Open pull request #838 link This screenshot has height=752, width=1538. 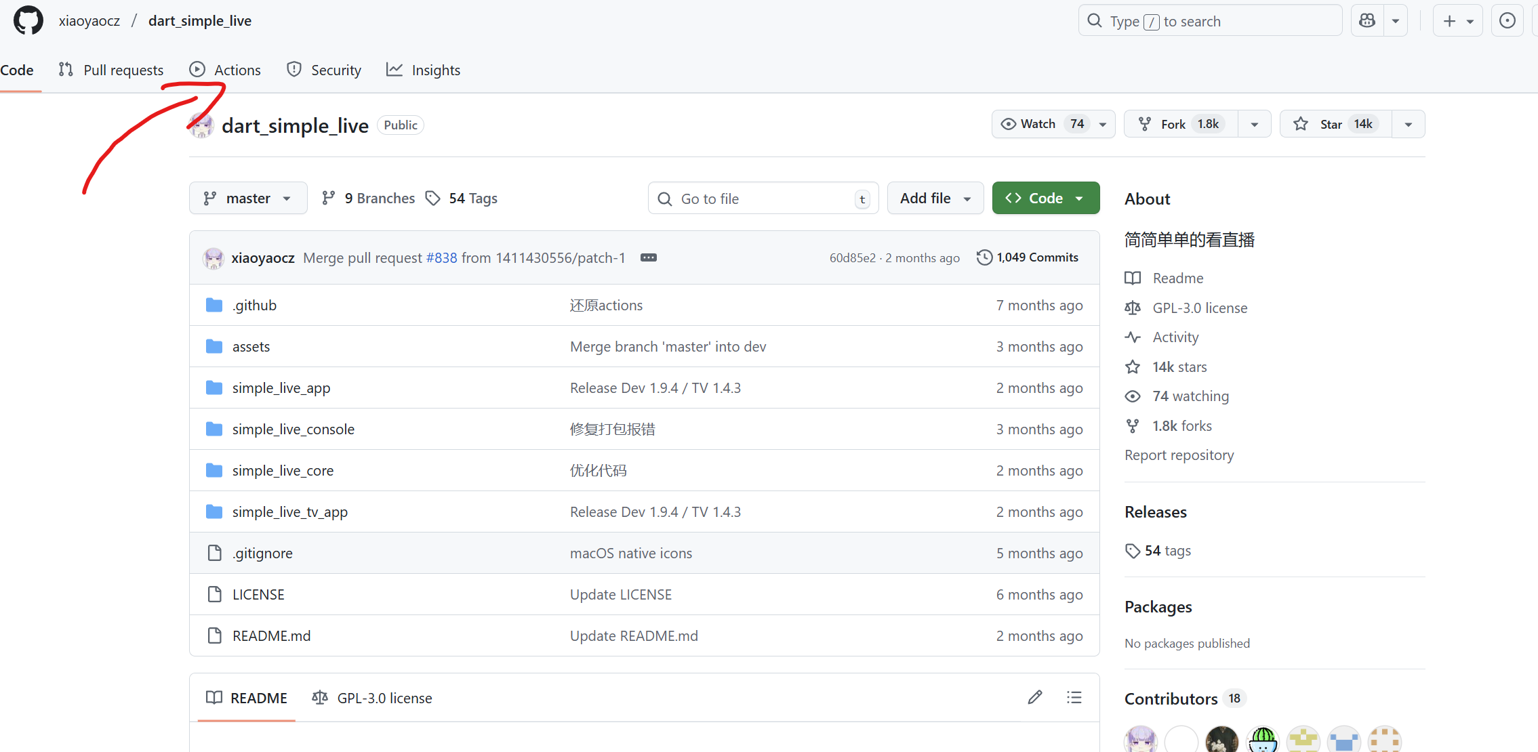coord(441,257)
